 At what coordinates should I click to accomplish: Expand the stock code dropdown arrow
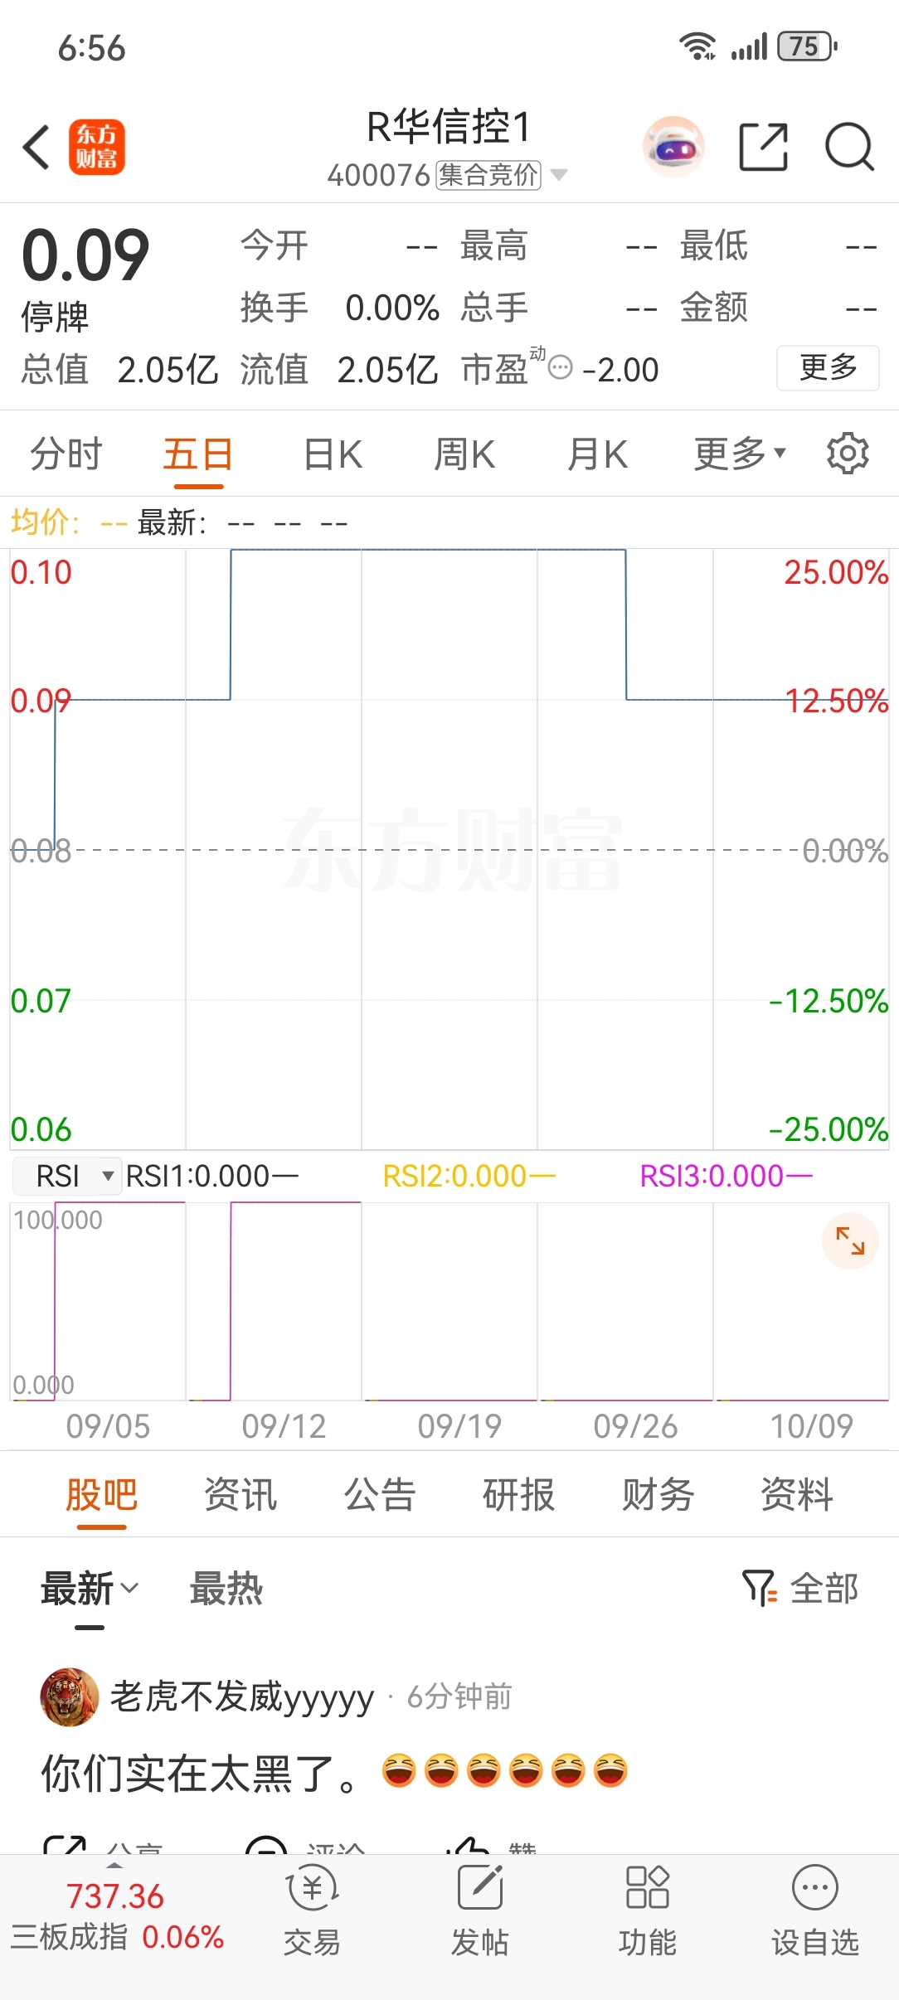(x=559, y=175)
